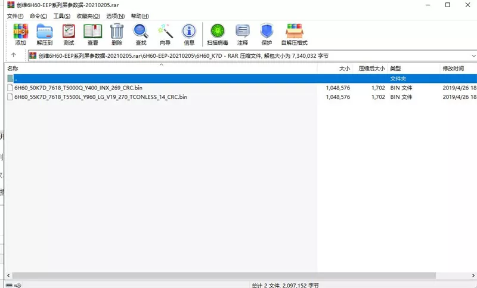Click the scroll right arrow

(473, 275)
